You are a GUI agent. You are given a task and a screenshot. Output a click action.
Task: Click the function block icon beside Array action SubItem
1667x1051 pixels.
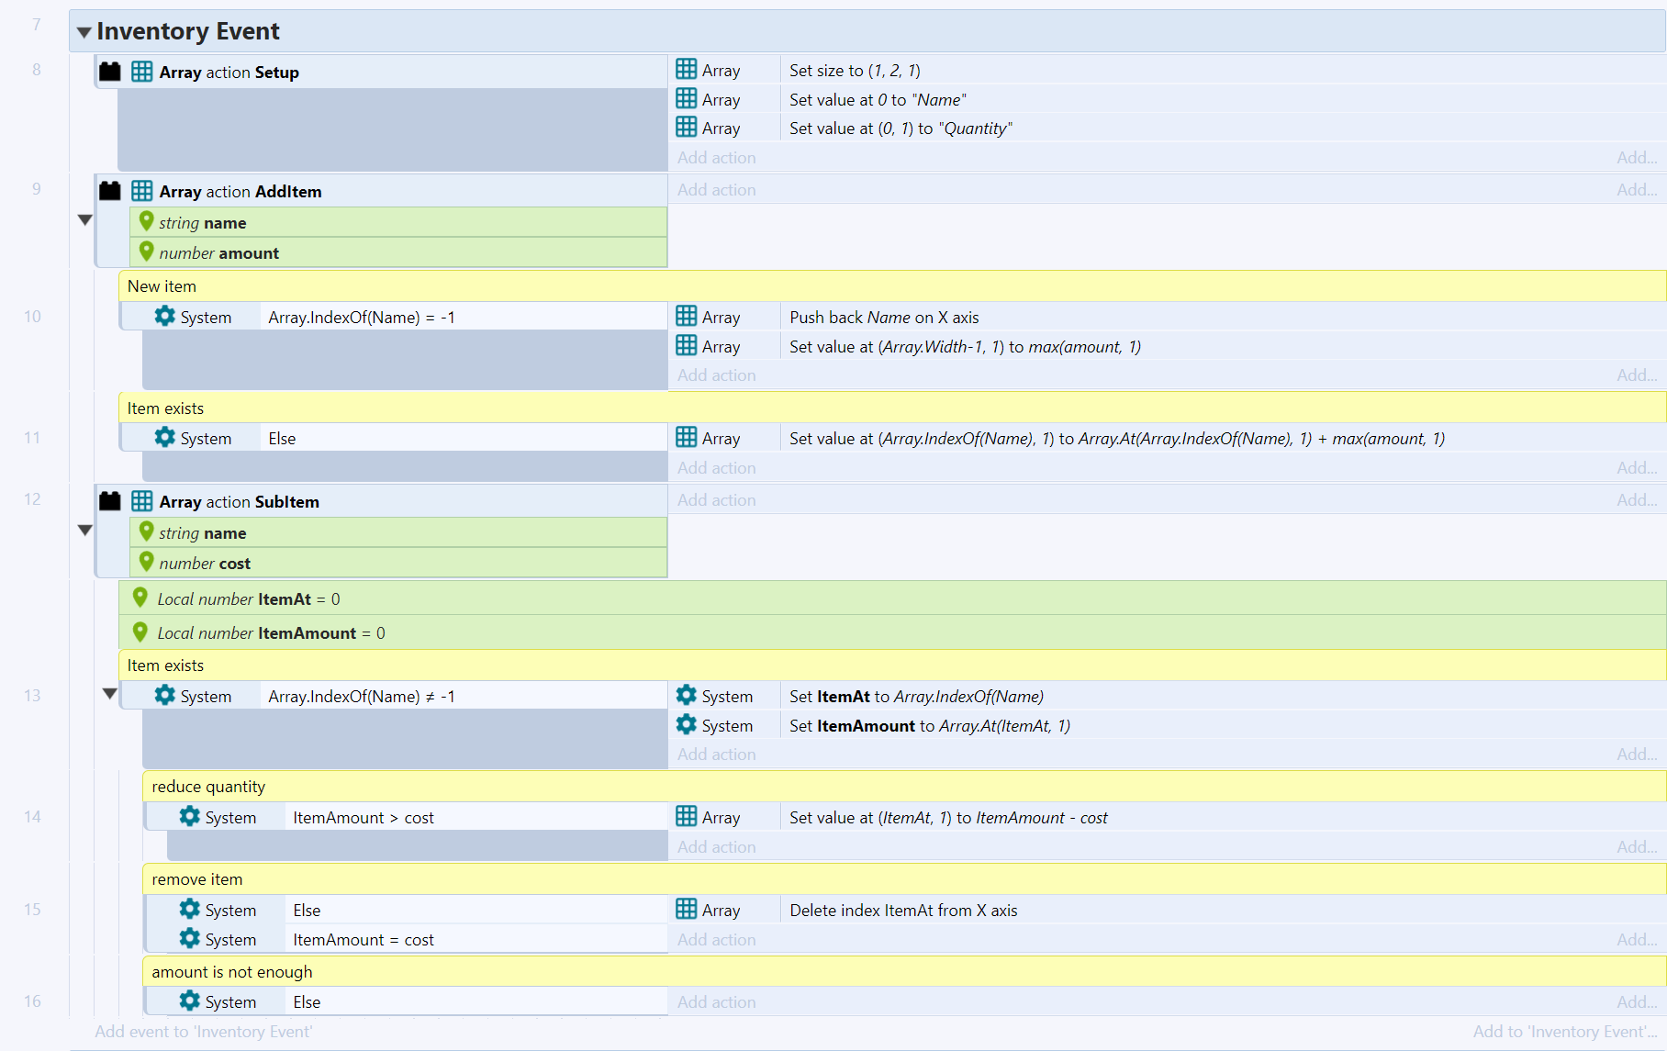click(110, 501)
